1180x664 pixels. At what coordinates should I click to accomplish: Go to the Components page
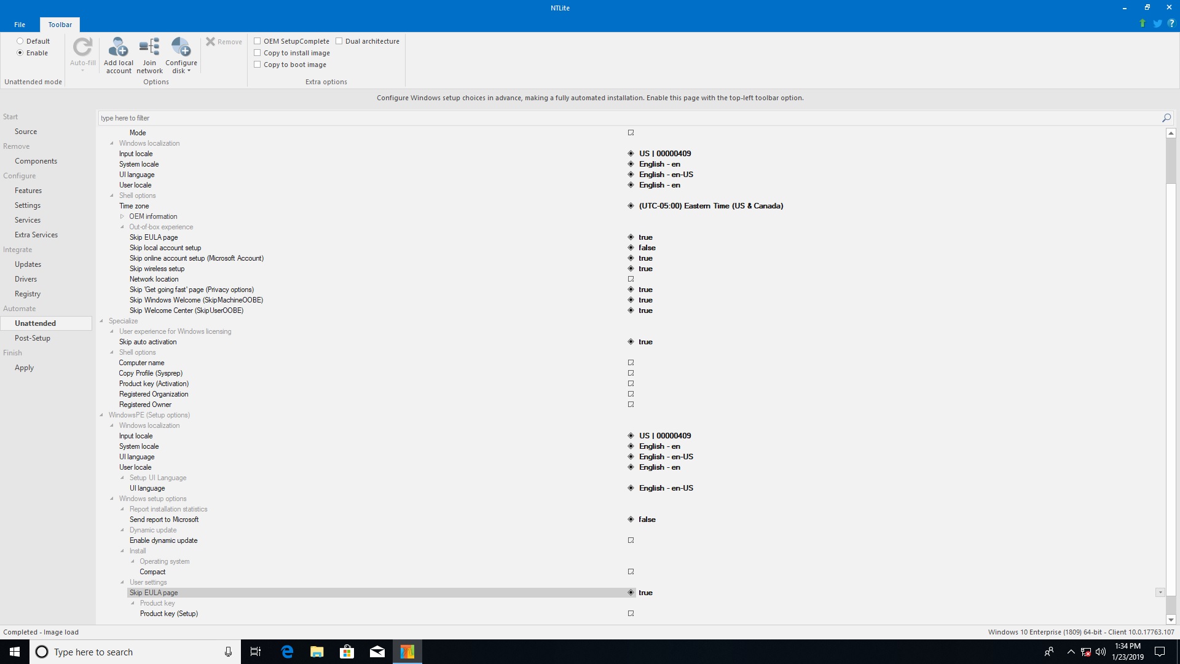[36, 161]
